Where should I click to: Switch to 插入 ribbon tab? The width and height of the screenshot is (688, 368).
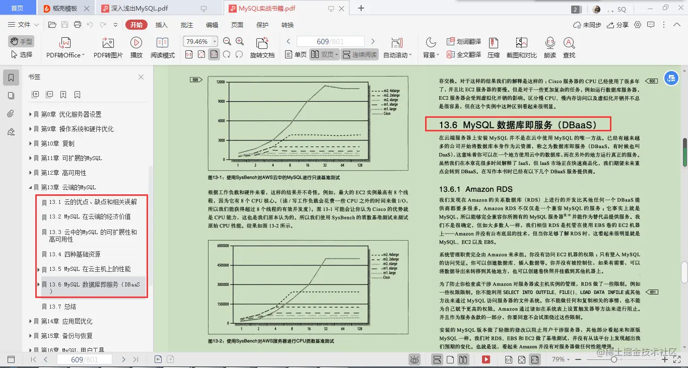pos(162,25)
